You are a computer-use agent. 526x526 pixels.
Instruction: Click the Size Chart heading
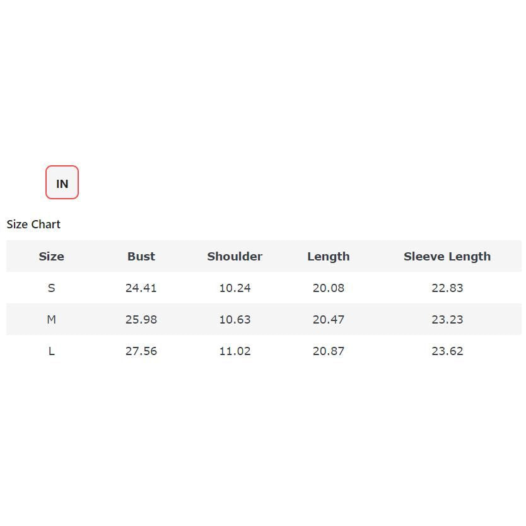pyautogui.click(x=33, y=225)
